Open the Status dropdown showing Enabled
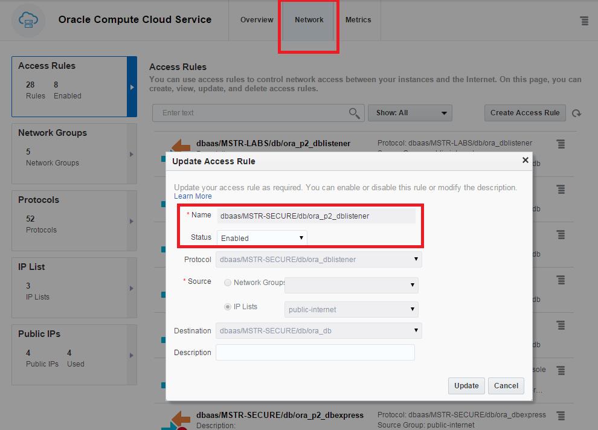The width and height of the screenshot is (598, 430). click(262, 238)
